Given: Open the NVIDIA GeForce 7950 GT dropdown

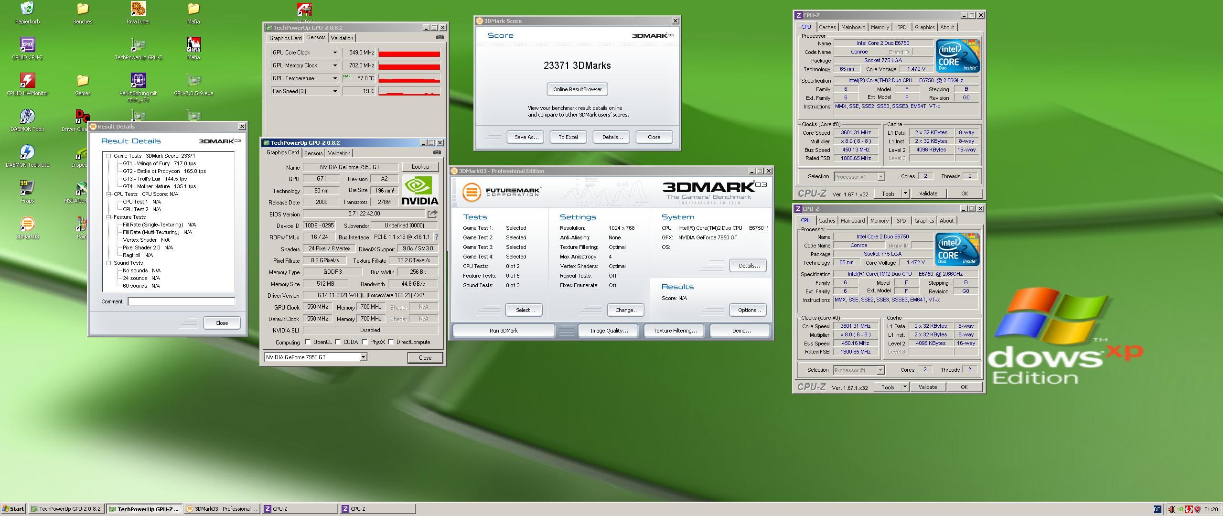Looking at the screenshot, I should pyautogui.click(x=363, y=357).
